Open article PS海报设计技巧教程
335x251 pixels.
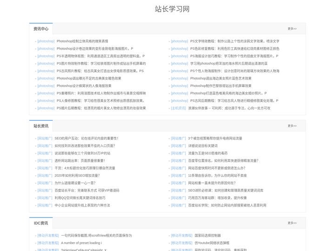(x=234, y=56)
